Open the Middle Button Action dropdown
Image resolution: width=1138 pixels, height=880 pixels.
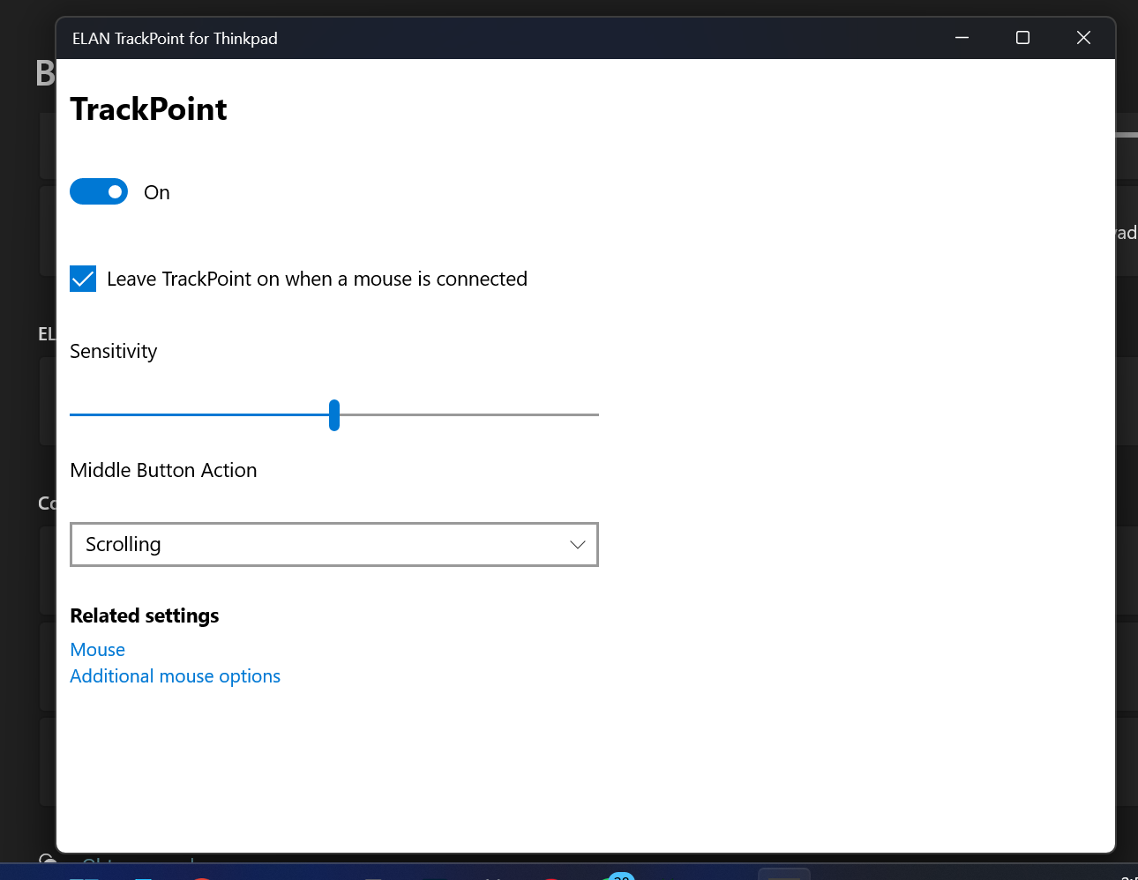[333, 545]
